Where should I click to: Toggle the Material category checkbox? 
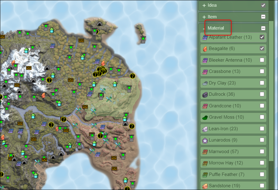(x=263, y=28)
